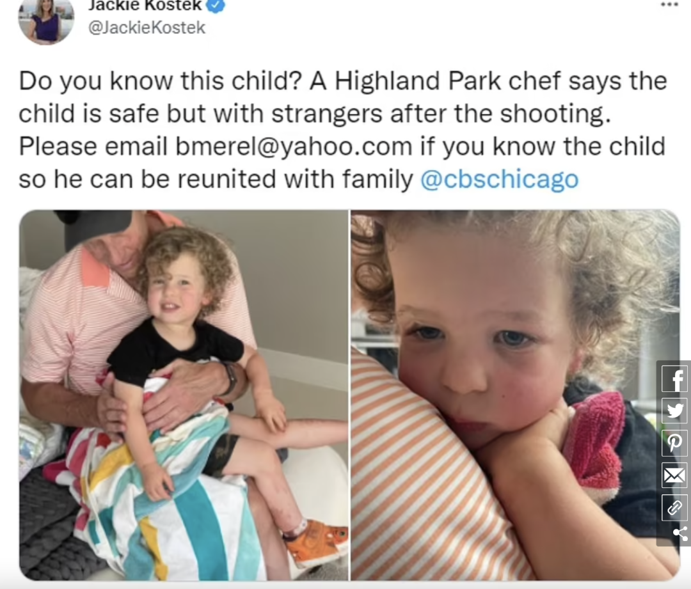Open the share options icon below the link icon
The width and height of the screenshot is (691, 589).
coord(680,533)
